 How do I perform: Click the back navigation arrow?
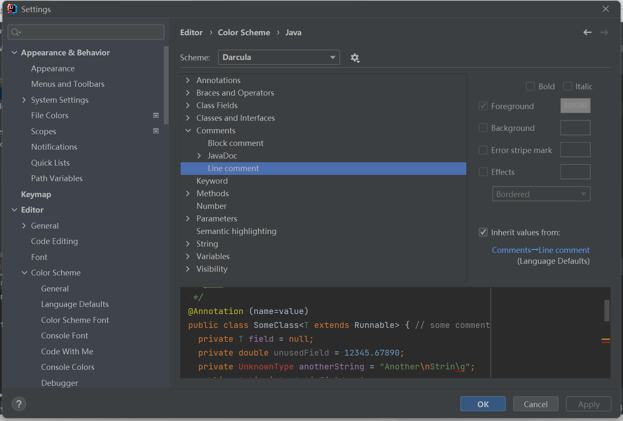tap(587, 32)
